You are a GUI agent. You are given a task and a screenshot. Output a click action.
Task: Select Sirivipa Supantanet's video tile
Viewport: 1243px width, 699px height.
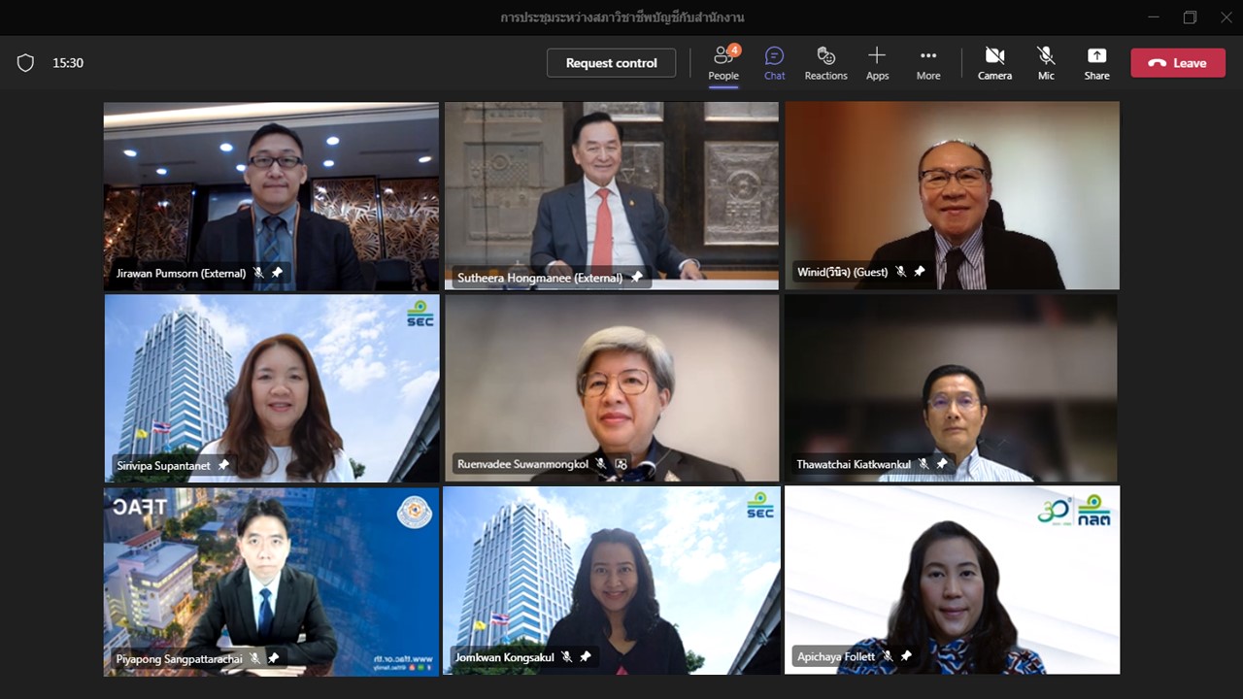(272, 379)
